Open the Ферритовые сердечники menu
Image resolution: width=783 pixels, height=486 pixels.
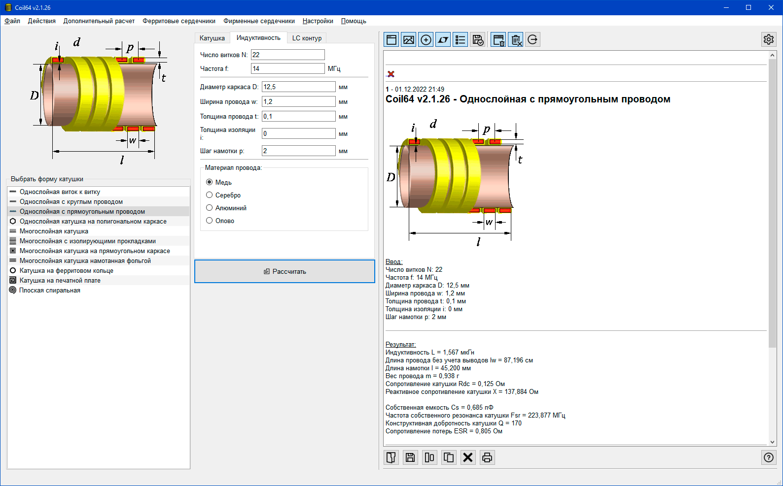coord(179,21)
